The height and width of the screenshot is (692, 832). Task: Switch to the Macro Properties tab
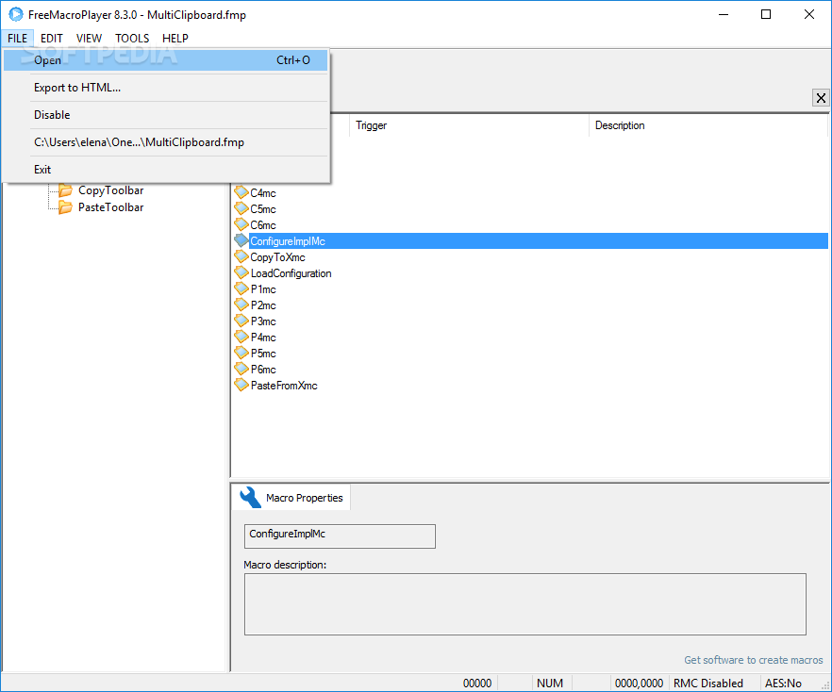click(x=291, y=498)
